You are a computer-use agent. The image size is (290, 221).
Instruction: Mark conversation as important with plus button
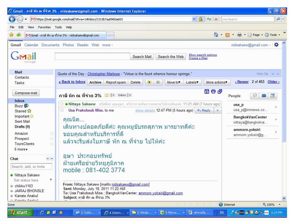[149, 82]
